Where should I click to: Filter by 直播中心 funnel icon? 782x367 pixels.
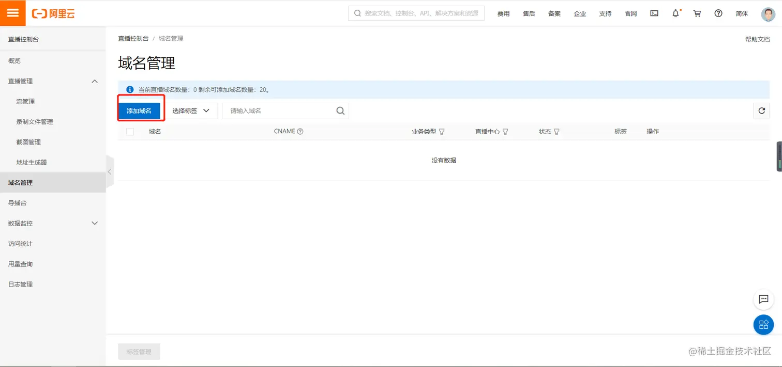tap(505, 132)
